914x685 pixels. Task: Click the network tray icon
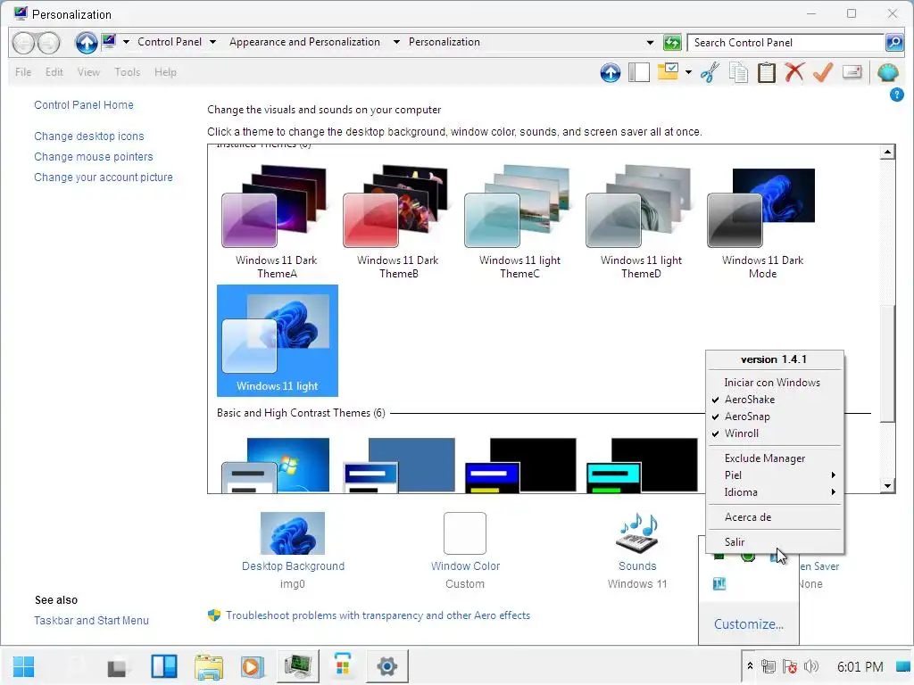769,666
